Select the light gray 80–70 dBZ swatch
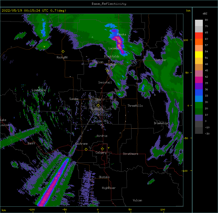218x213 pixels. pos(199,23)
